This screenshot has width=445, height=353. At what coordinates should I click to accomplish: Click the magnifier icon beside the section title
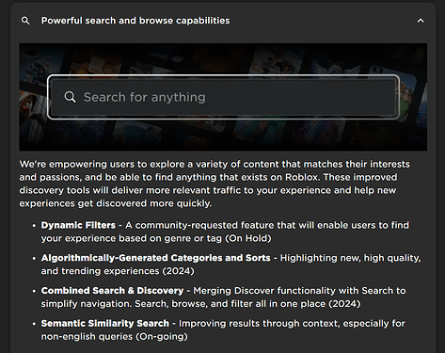point(25,21)
